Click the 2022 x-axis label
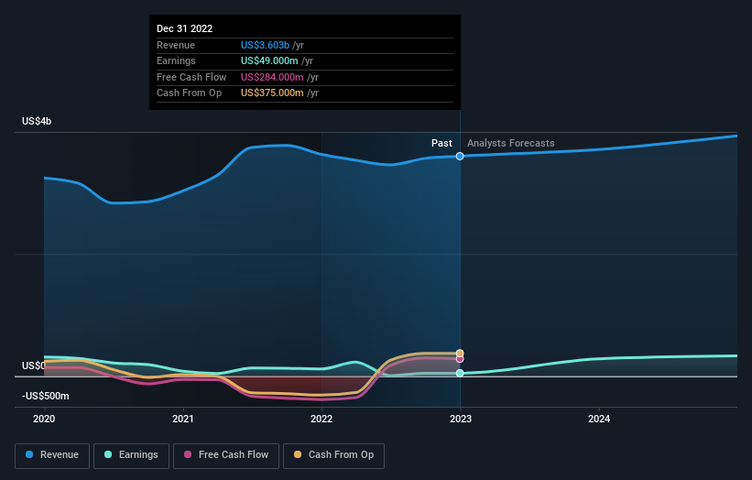This screenshot has height=480, width=752. [x=322, y=420]
